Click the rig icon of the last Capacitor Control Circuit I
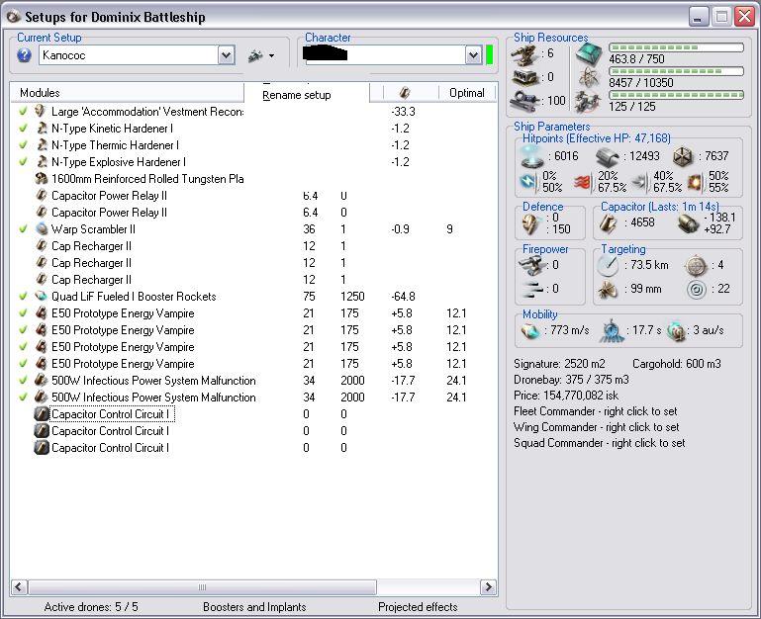The width and height of the screenshot is (761, 619). pos(42,447)
